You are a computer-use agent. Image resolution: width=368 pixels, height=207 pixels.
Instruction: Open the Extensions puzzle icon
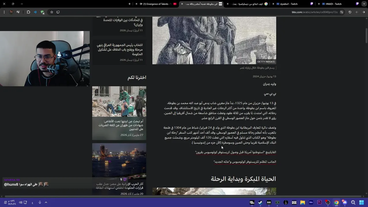click(x=28, y=12)
